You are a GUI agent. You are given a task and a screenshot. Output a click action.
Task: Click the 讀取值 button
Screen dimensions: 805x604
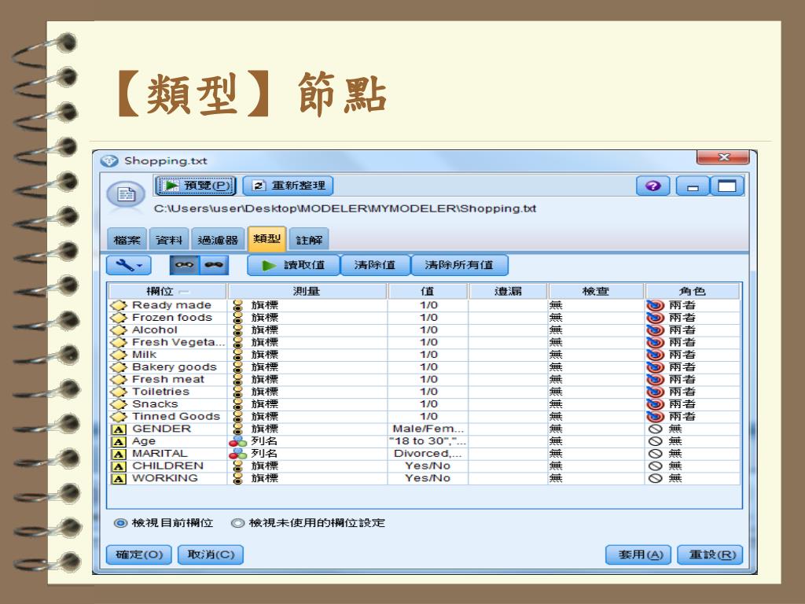tap(292, 265)
